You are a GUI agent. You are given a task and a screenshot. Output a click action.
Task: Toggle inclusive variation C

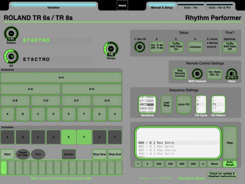(38, 137)
